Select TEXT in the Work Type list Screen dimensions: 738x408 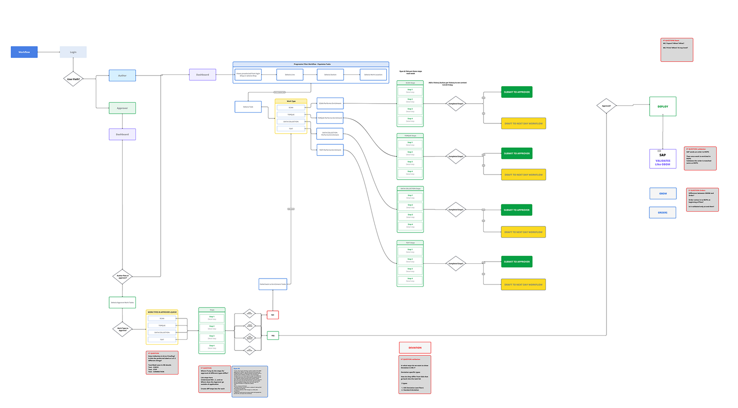click(x=291, y=129)
